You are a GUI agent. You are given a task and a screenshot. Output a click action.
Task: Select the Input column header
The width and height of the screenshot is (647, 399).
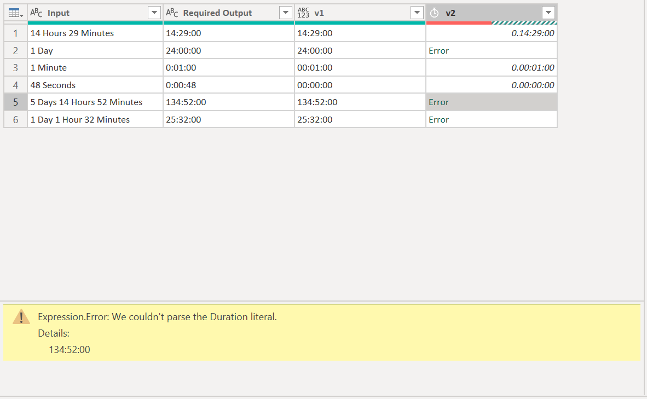pos(95,13)
